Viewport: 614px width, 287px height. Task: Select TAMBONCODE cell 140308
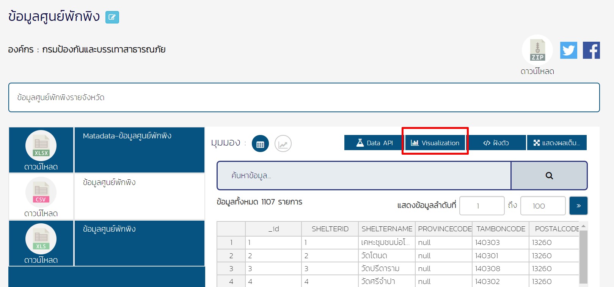coord(501,268)
